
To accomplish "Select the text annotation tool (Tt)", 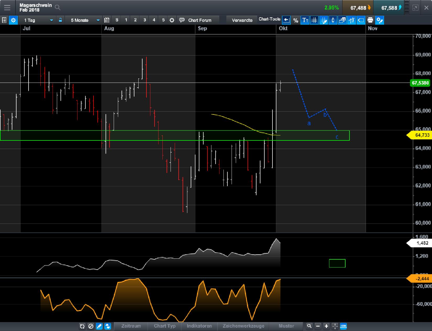I will [x=305, y=20].
